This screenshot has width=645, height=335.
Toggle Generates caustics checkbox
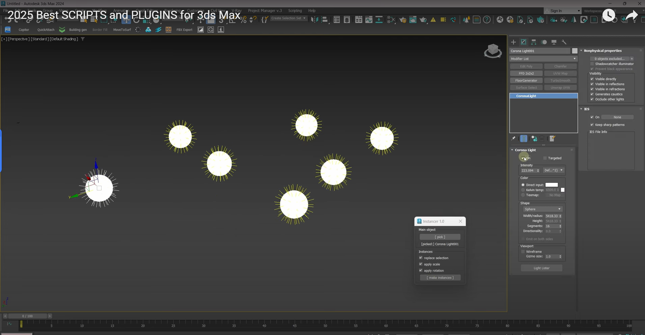coord(592,94)
